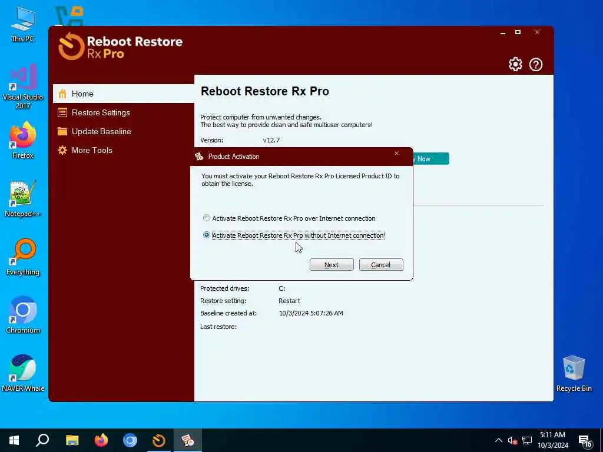Click the Reboot Restore Rx Pro heading
The image size is (603, 452).
(x=265, y=91)
